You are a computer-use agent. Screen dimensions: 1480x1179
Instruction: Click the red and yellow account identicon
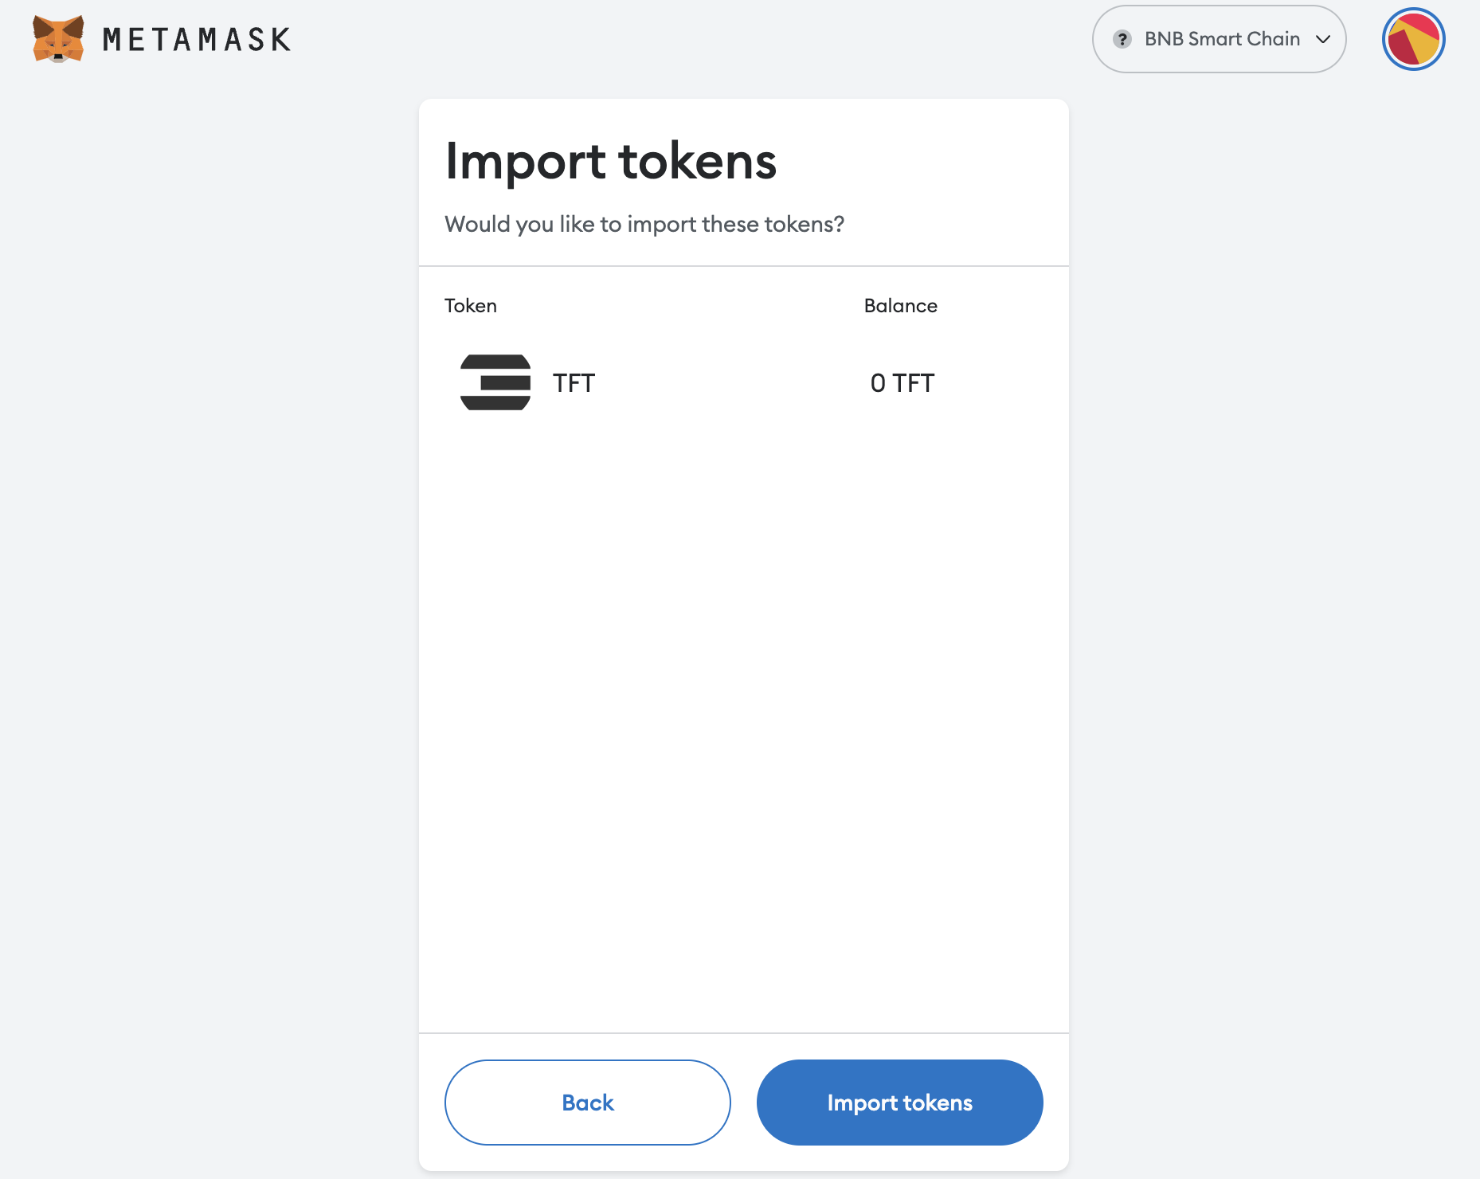tap(1413, 39)
